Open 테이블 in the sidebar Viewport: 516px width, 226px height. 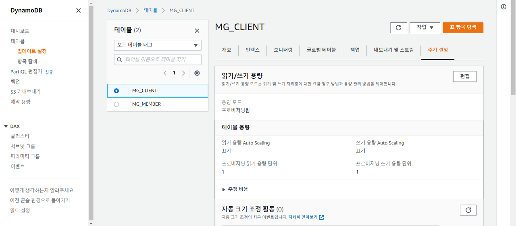17,41
